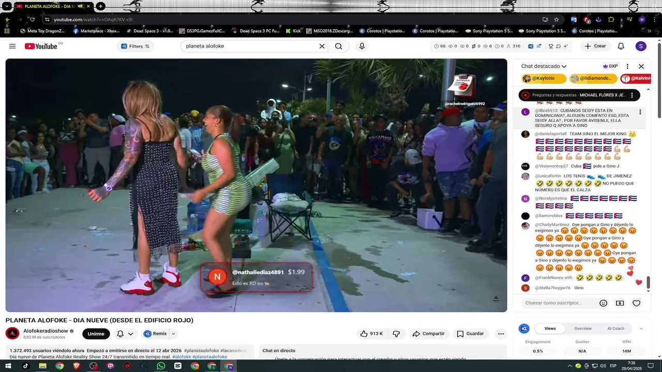Close the live chat panel

coord(641,66)
